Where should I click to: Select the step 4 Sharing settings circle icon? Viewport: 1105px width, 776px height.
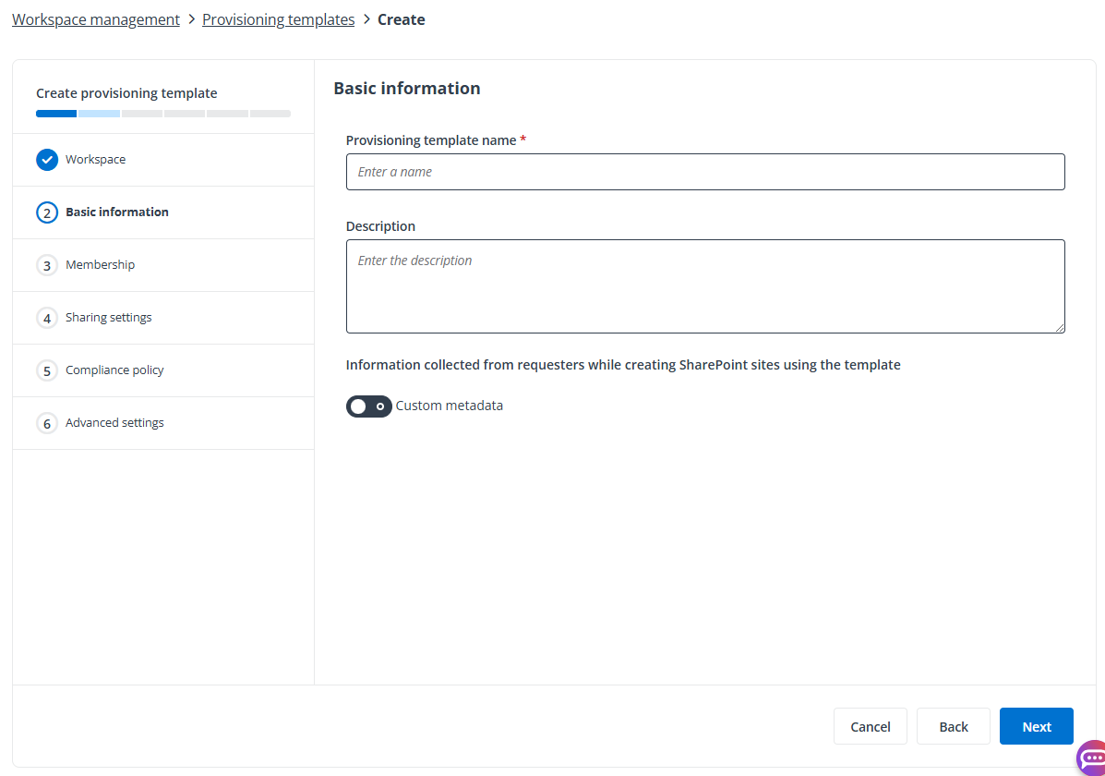(47, 317)
